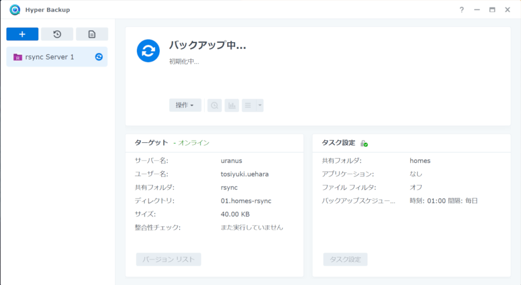Select the rsync Server 1 task
The width and height of the screenshot is (521, 285).
tap(57, 57)
